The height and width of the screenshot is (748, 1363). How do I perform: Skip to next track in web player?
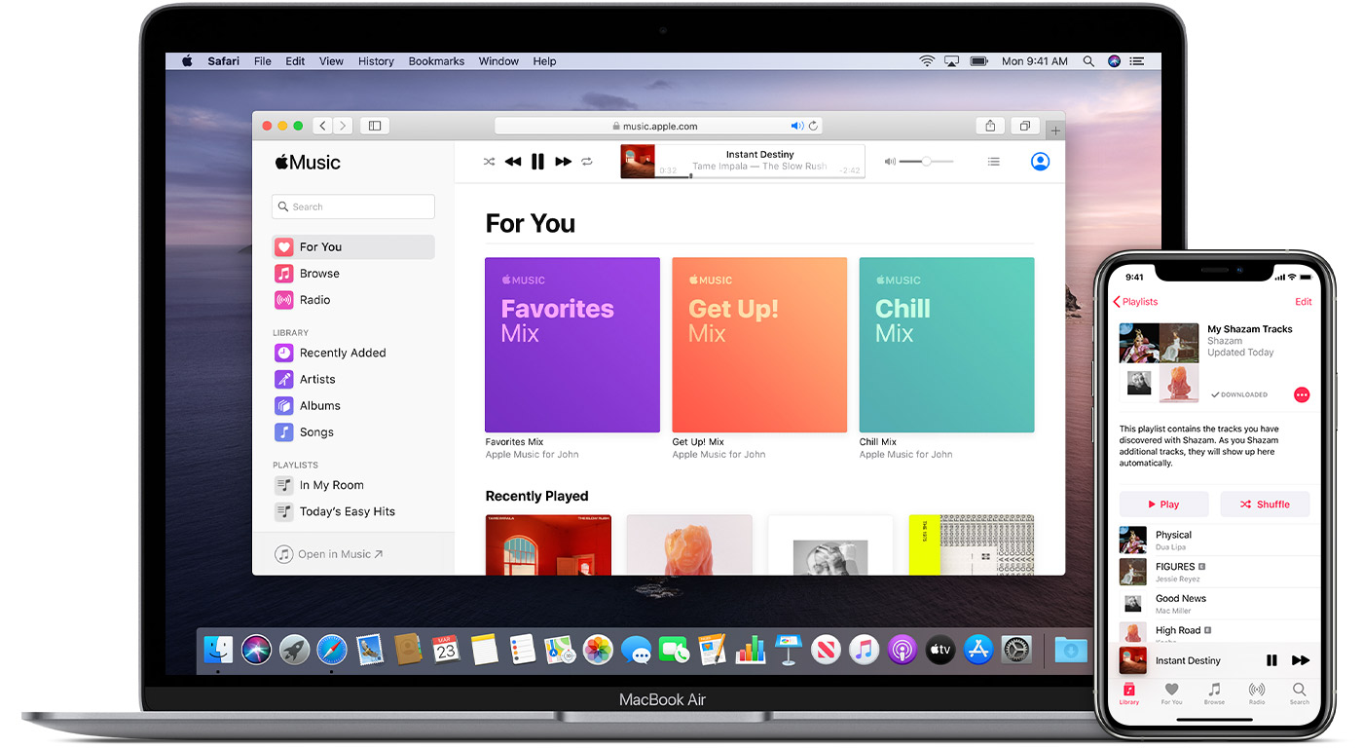pos(563,162)
